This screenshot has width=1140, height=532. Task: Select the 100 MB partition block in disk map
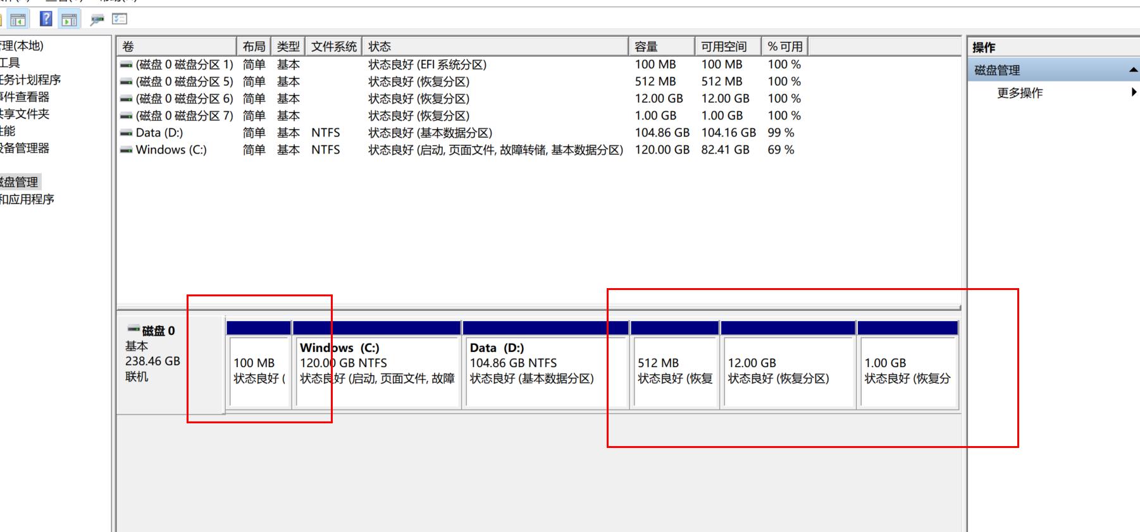pyautogui.click(x=259, y=365)
